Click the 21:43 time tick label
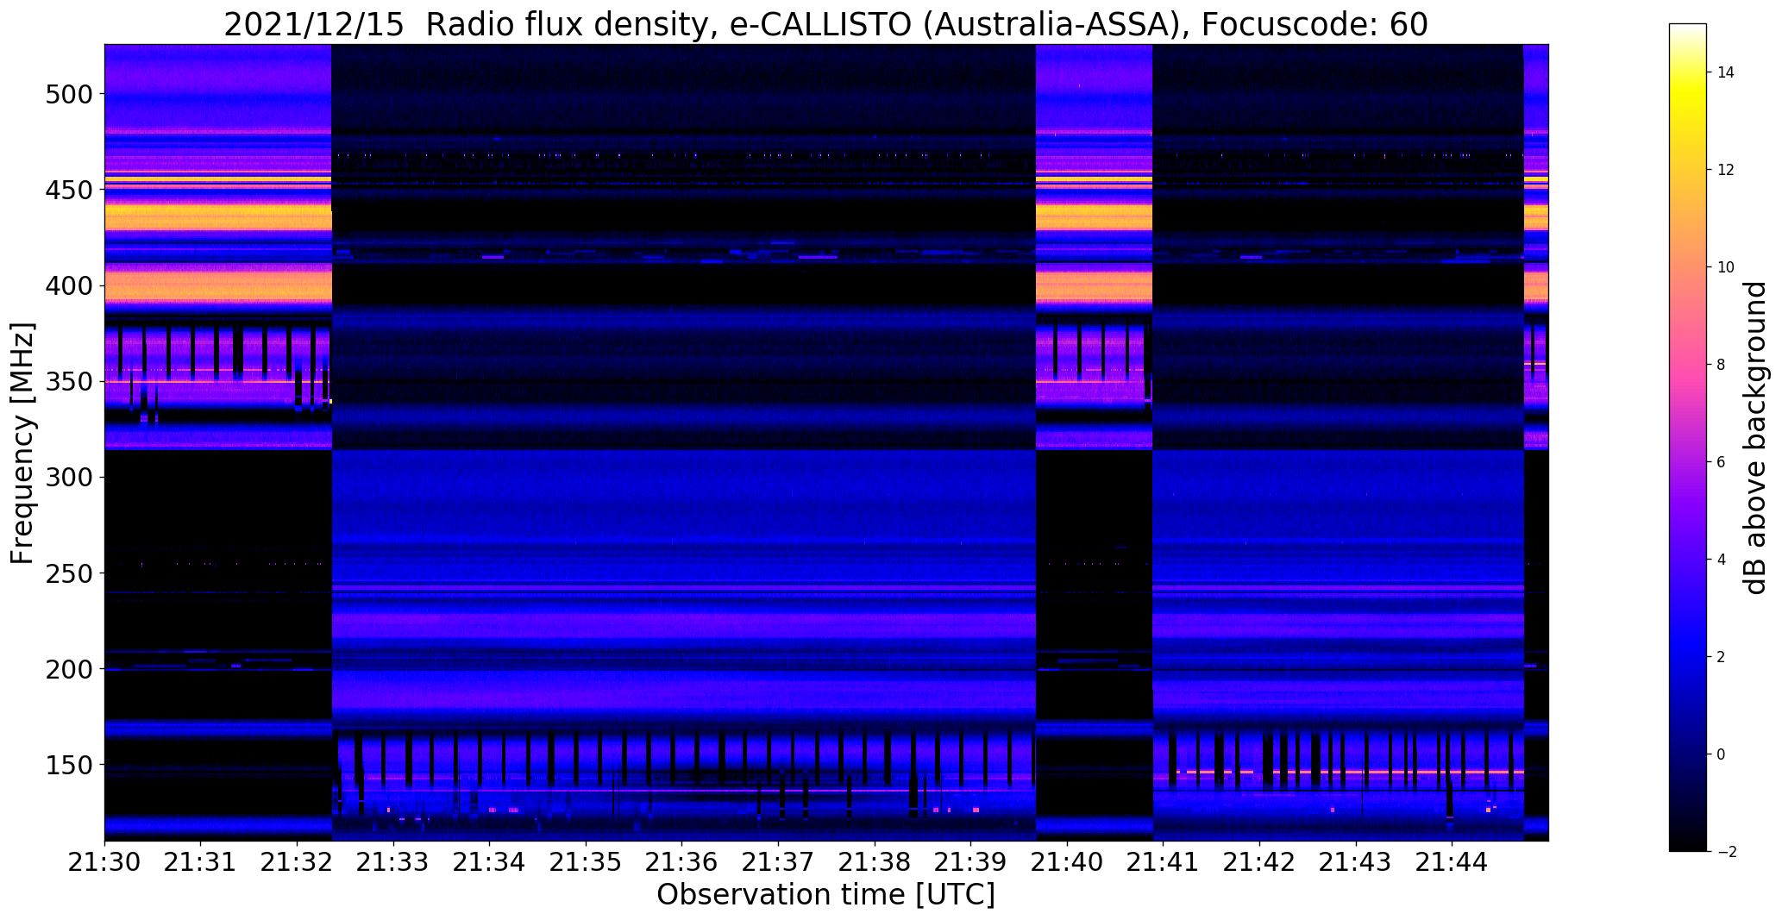Screen dimensions: 1782x920 point(1357,862)
